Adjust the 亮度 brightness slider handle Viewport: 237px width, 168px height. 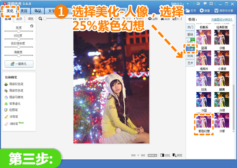point(19,31)
